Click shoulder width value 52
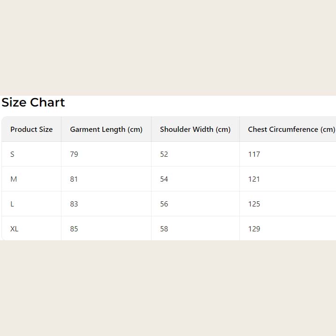 pos(164,154)
